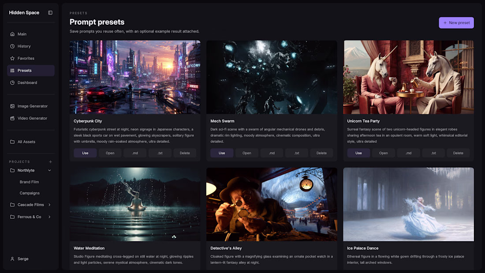Click the star icon beside Favorites
The width and height of the screenshot is (485, 273).
pos(12,58)
